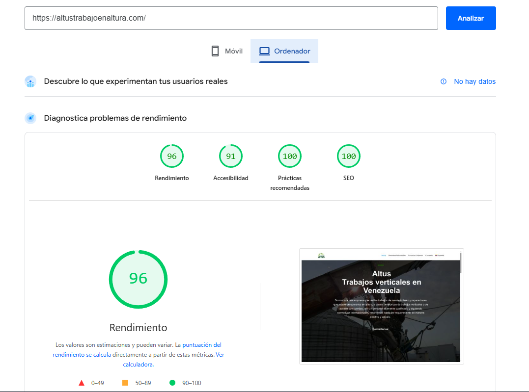This screenshot has width=529, height=392.
Task: Click the Ordenador desktop monitor icon
Action: [265, 51]
